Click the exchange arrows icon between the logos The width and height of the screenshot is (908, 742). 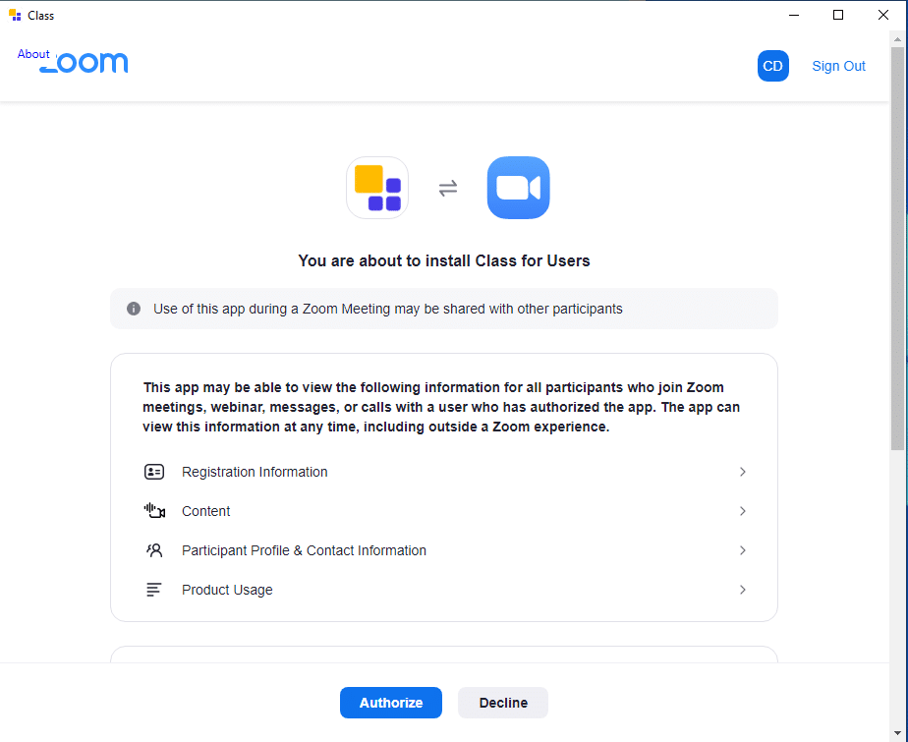448,189
